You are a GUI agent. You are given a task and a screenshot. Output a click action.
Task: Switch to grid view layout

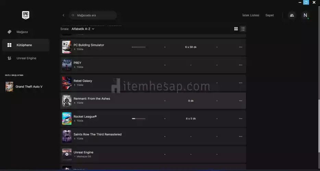tap(236, 29)
